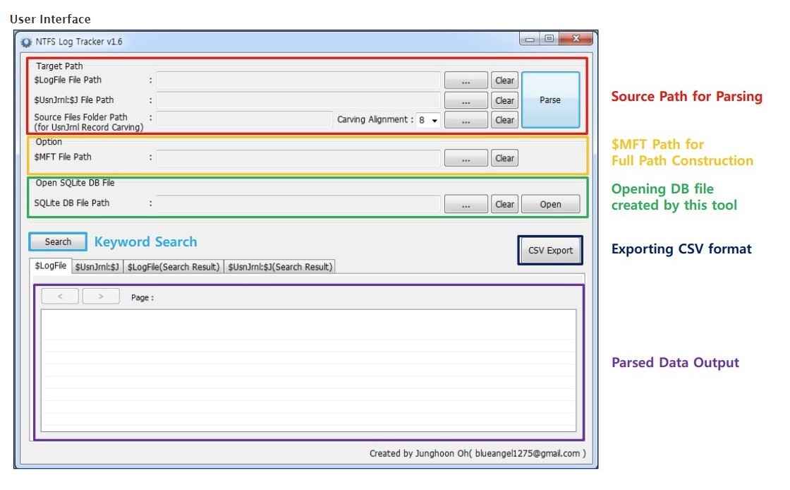The height and width of the screenshot is (490, 790).
Task: Click the NTFS Log Tracker title bar icon
Action: click(26, 42)
